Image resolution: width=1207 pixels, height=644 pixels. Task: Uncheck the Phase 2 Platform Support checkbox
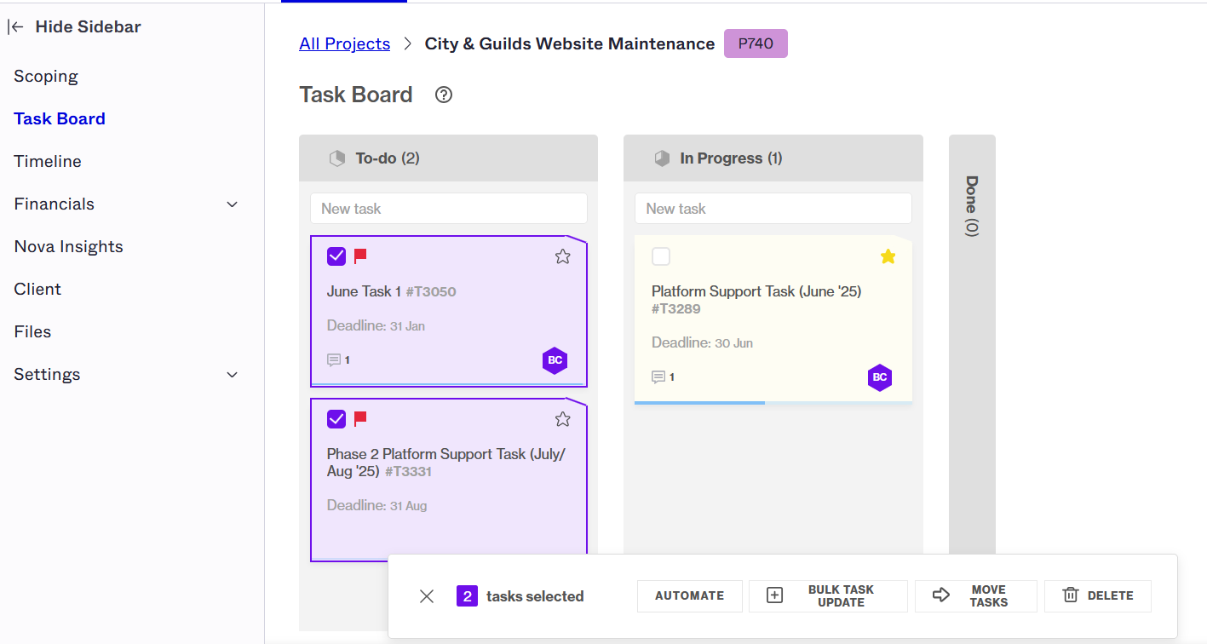click(x=336, y=419)
